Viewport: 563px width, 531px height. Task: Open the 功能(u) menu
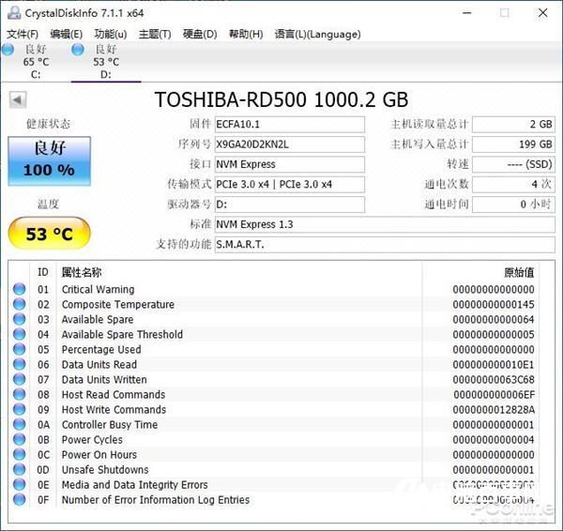coord(111,34)
